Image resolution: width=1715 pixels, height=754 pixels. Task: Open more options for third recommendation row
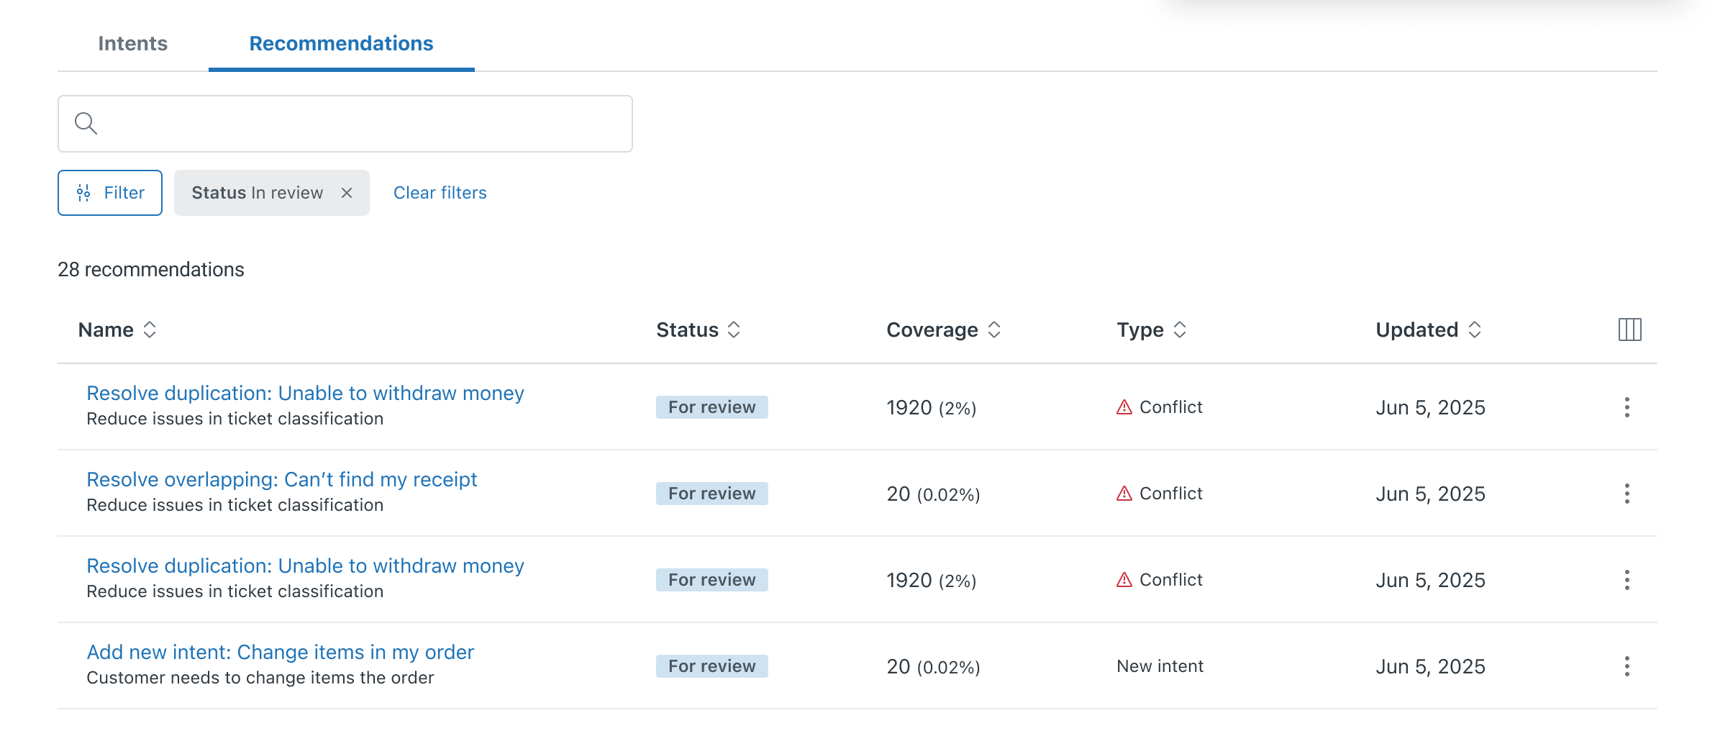pos(1627,580)
